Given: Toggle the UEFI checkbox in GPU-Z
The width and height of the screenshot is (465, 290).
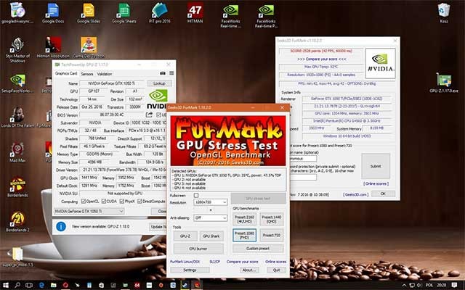Looking at the screenshot, I should pyautogui.click(x=158, y=115).
